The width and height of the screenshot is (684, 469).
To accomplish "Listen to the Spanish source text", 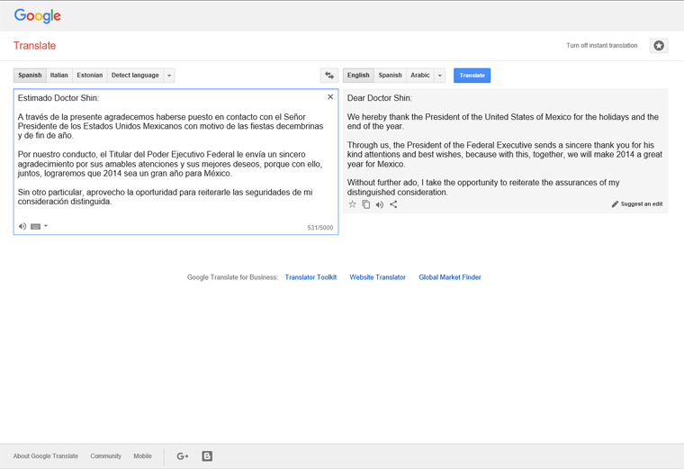I will point(22,226).
